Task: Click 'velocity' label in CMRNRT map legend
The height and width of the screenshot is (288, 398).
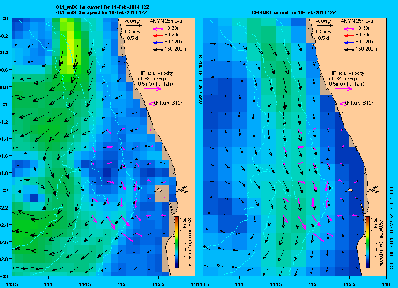Action: coord(323,21)
